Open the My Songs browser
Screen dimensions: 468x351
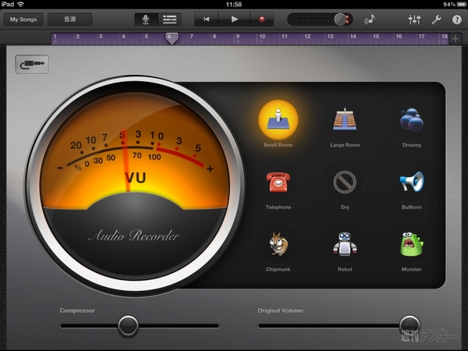[x=23, y=19]
